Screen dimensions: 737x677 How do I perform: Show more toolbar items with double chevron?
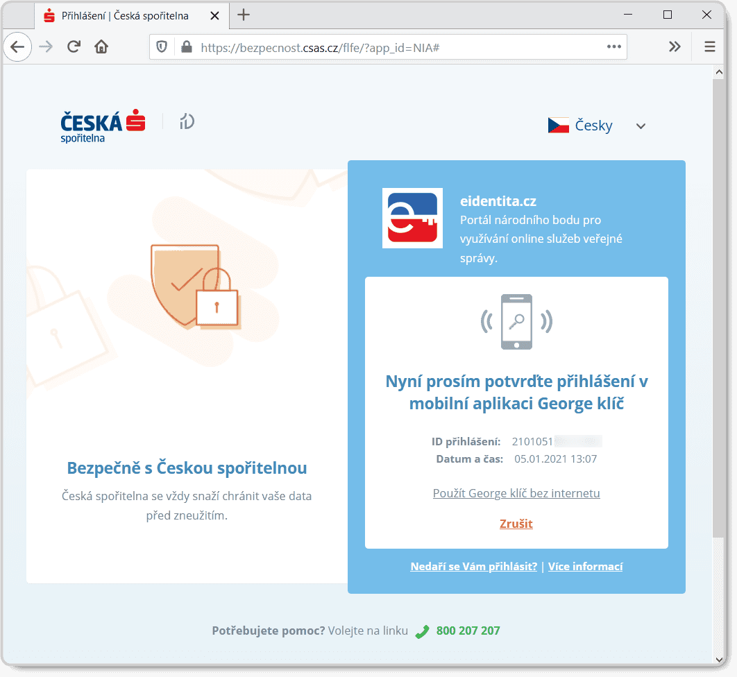(x=675, y=46)
